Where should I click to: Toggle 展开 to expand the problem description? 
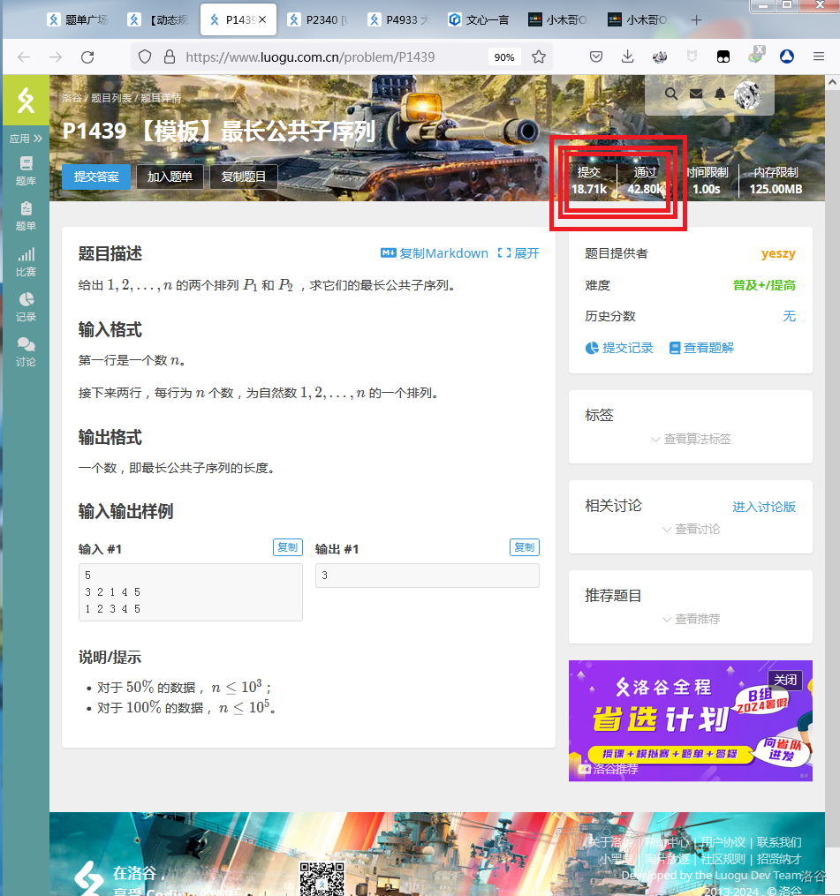[518, 253]
